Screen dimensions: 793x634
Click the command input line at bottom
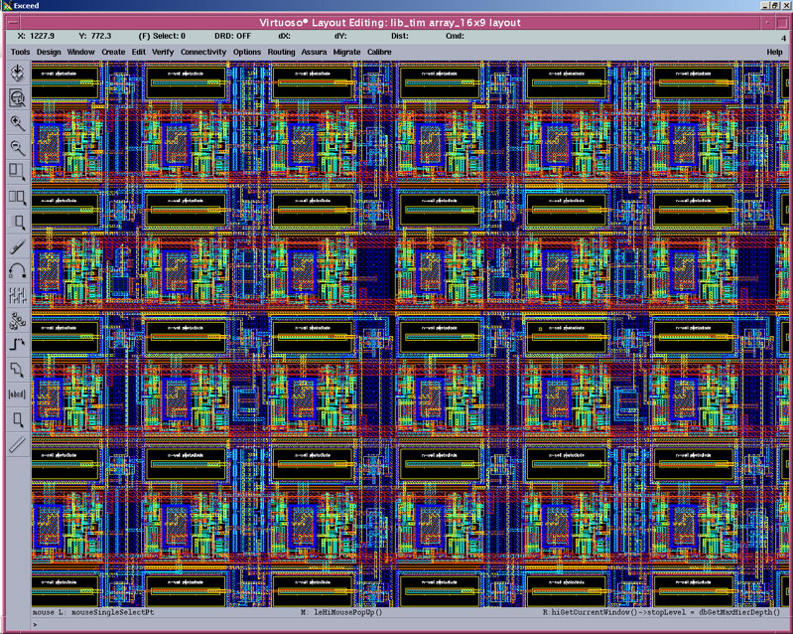[x=397, y=625]
